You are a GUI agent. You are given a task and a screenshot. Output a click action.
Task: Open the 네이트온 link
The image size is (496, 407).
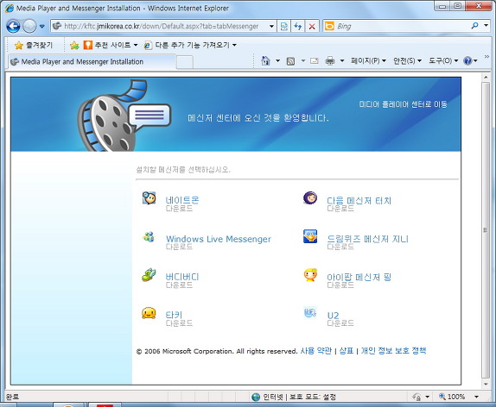click(182, 199)
